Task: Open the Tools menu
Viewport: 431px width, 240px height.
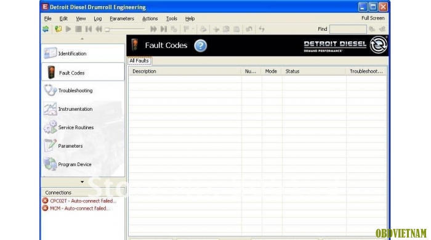Action: pyautogui.click(x=172, y=18)
